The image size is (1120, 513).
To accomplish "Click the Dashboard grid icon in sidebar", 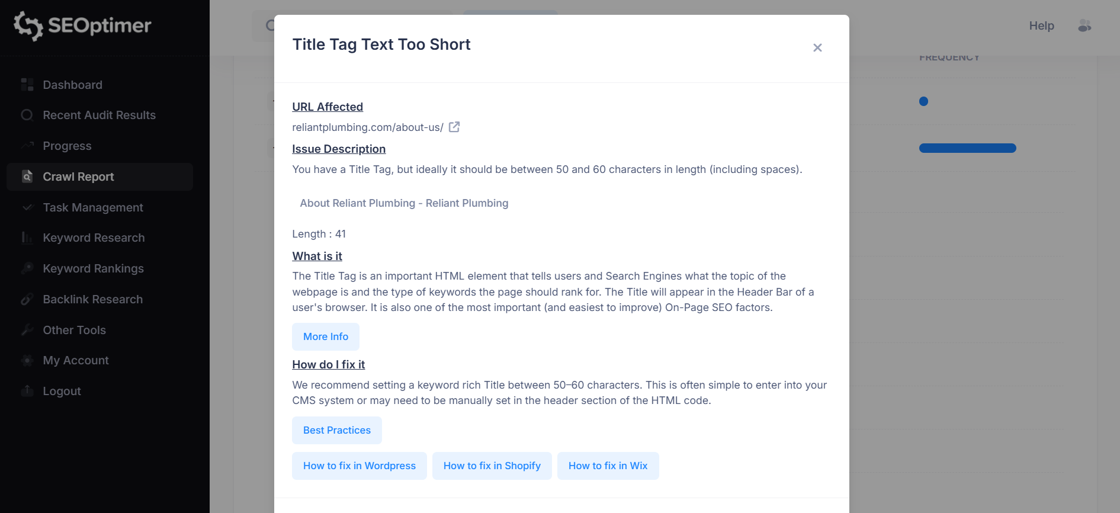I will (27, 85).
